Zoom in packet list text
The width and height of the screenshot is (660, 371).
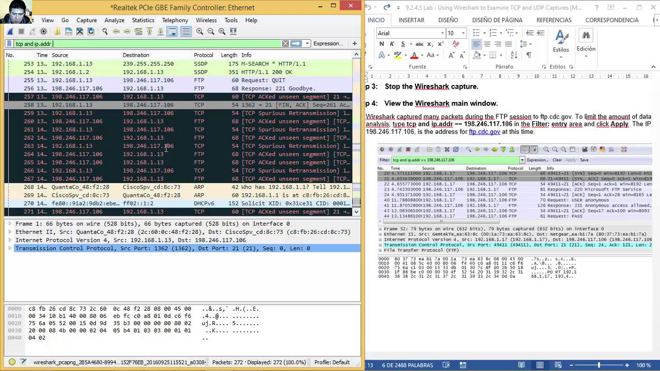coord(200,31)
